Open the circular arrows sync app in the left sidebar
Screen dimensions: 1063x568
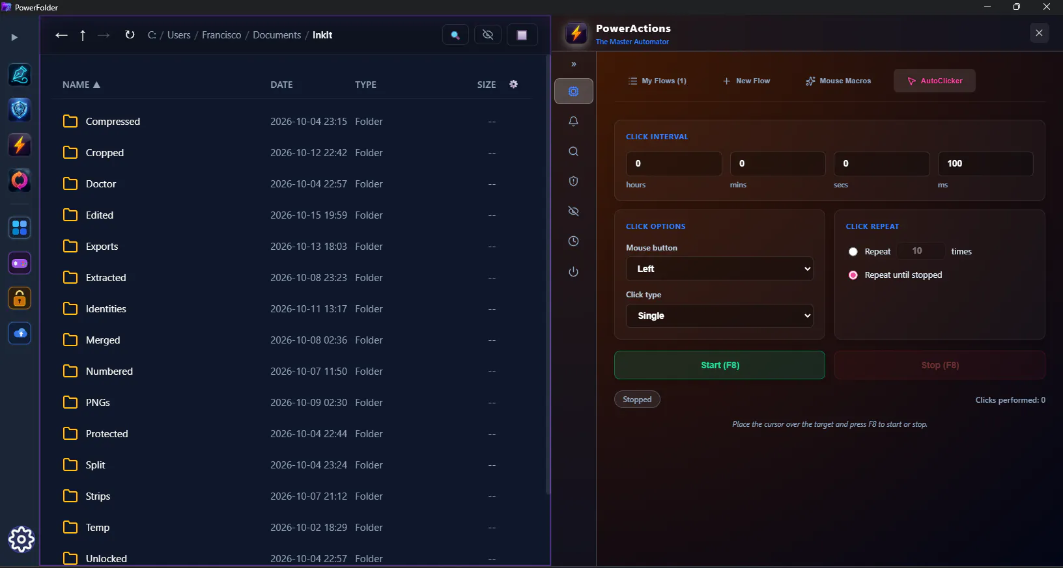20,180
